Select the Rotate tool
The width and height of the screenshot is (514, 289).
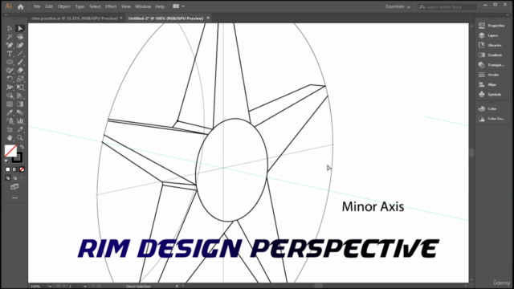point(10,79)
